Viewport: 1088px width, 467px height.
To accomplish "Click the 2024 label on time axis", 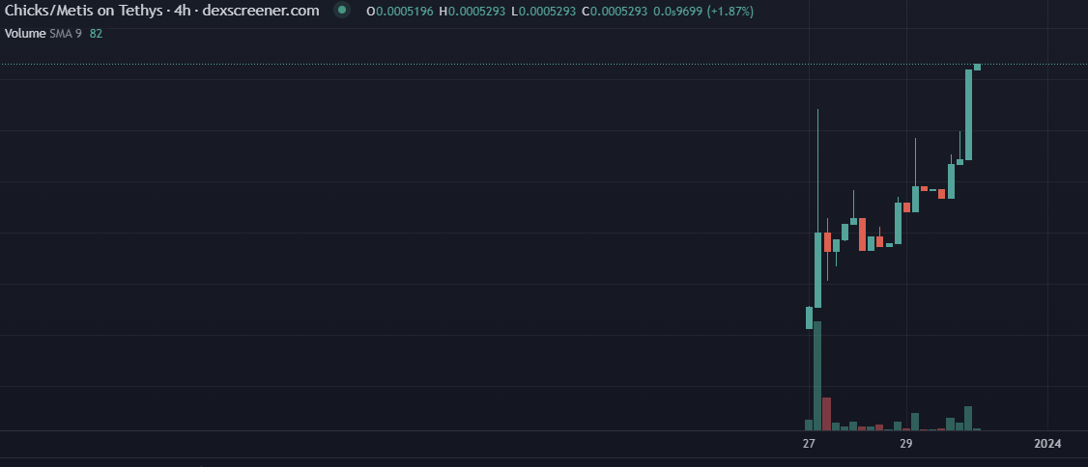I will click(1047, 444).
